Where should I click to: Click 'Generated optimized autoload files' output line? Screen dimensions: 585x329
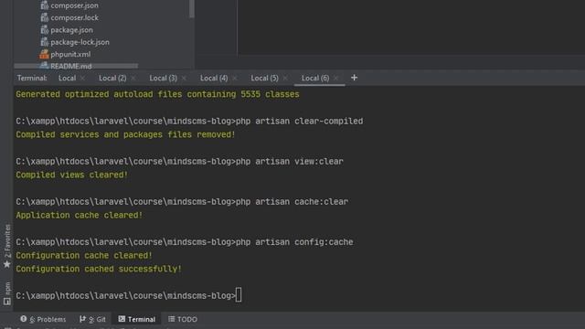click(x=157, y=94)
